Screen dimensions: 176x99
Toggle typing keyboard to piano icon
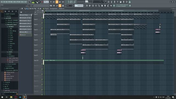coord(51,5)
